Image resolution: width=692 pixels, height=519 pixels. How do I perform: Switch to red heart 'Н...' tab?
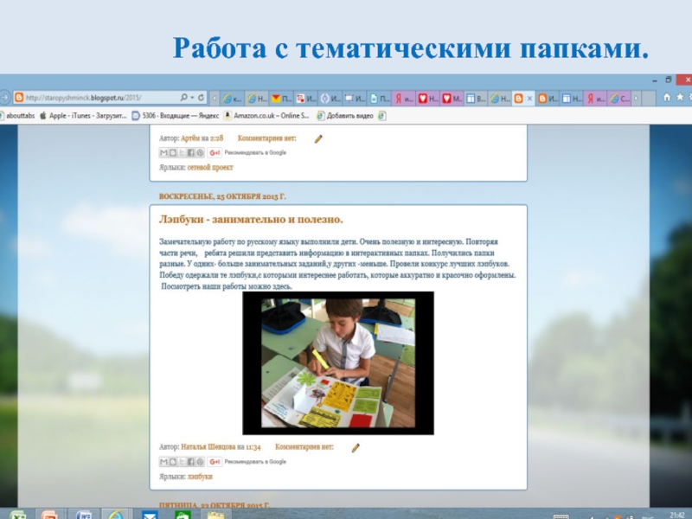428,99
